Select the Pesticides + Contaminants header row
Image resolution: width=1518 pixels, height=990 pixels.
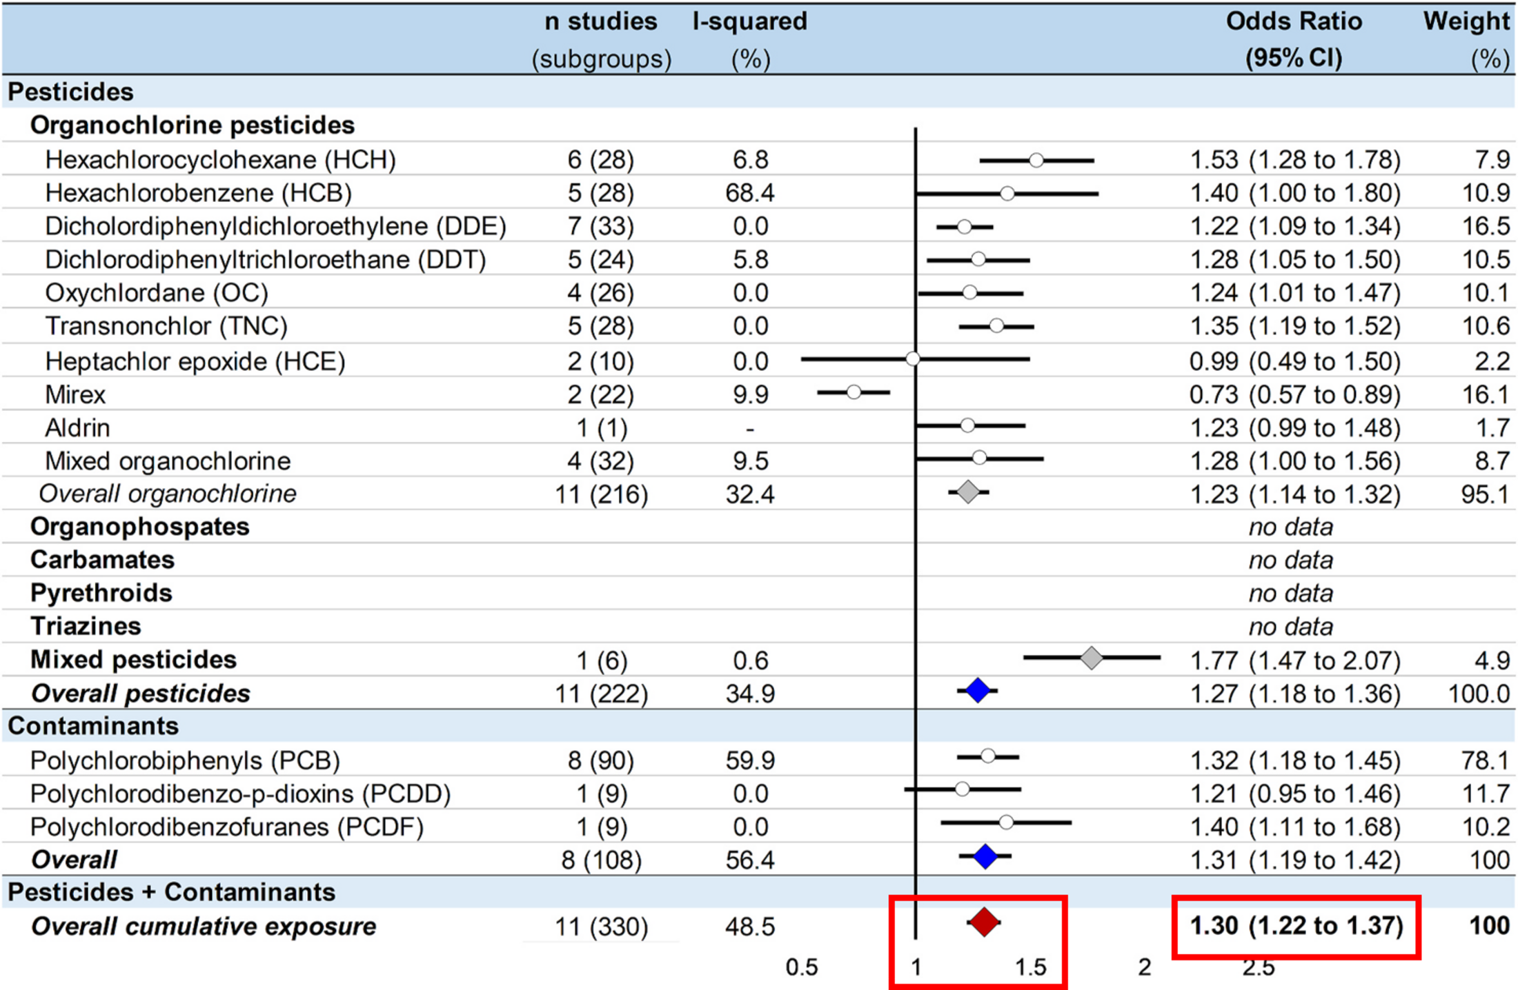[758, 891]
